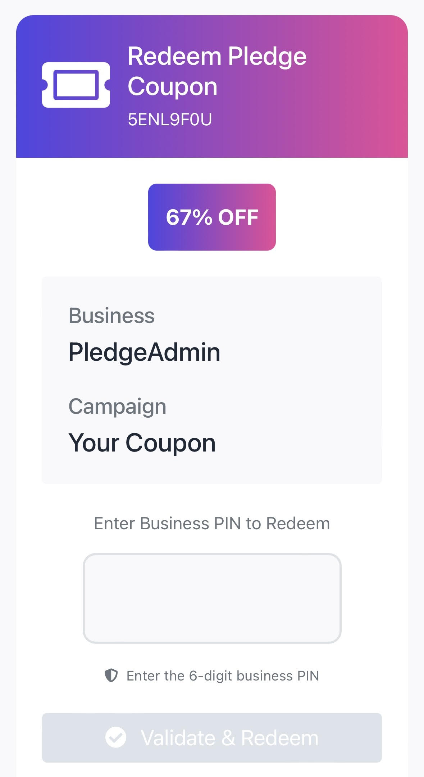This screenshot has width=424, height=777.
Task: Click the Campaign field label
Action: [117, 407]
